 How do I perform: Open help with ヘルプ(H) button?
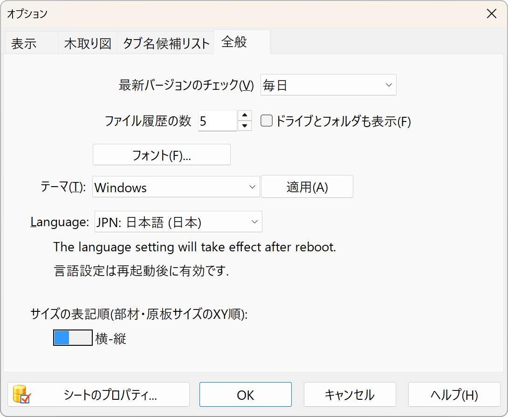click(454, 395)
